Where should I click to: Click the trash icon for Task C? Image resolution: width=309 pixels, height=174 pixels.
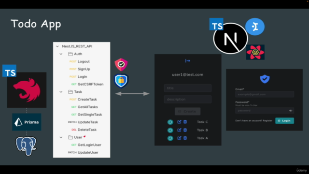[x=185, y=122]
